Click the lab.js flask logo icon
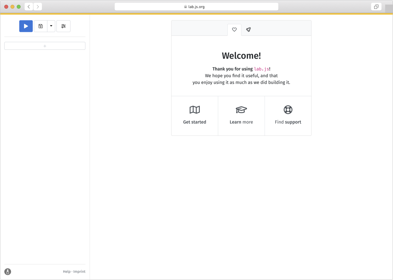393x280 pixels. coord(8,272)
